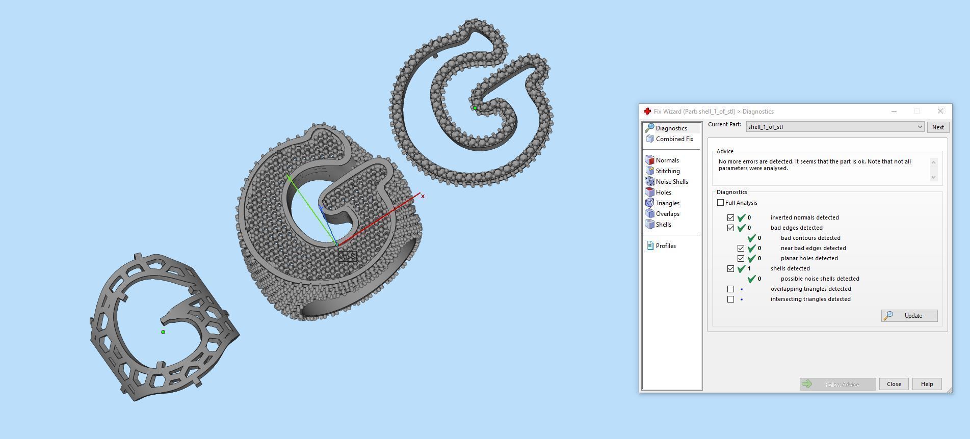Uncheck bad edges detected checkbox
The image size is (970, 439).
(730, 228)
